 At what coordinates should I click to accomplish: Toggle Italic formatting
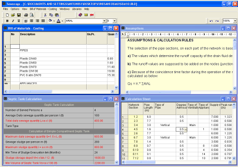coord(13,21)
